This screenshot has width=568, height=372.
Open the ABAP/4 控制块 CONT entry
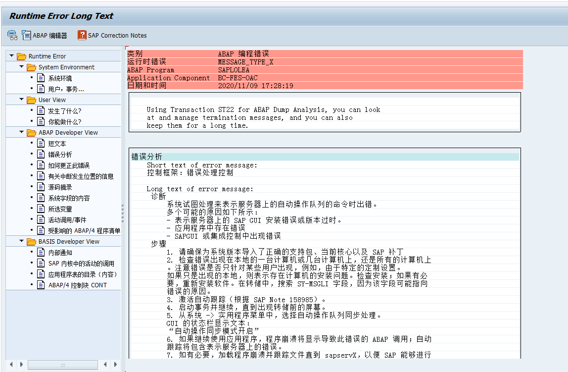coord(78,285)
